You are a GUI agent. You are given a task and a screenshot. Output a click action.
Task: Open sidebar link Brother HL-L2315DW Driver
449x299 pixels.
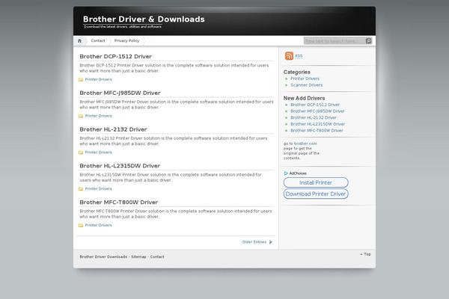point(317,124)
